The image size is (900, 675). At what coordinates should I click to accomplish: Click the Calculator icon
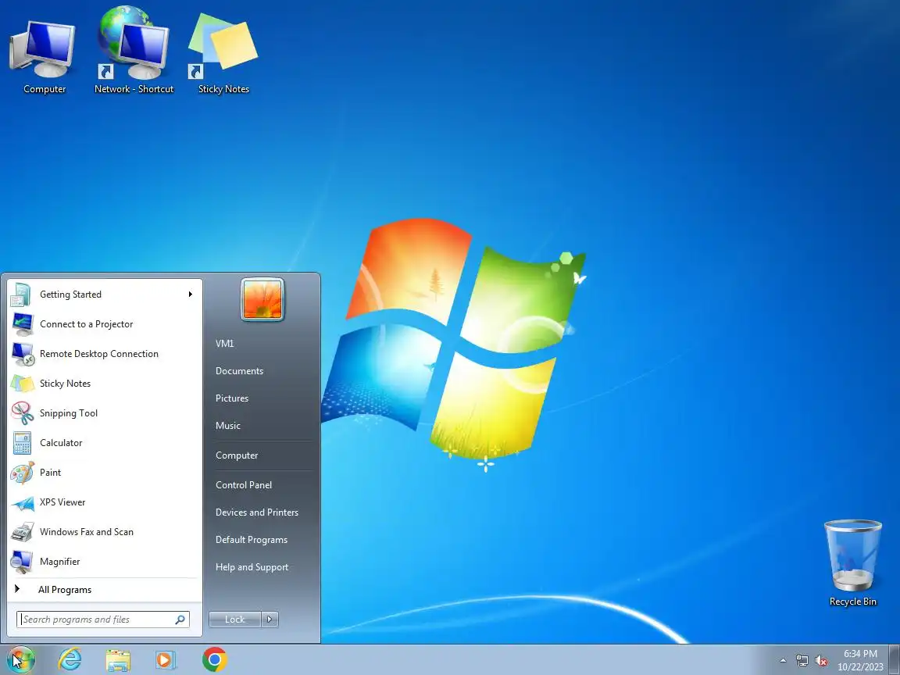[x=23, y=443]
